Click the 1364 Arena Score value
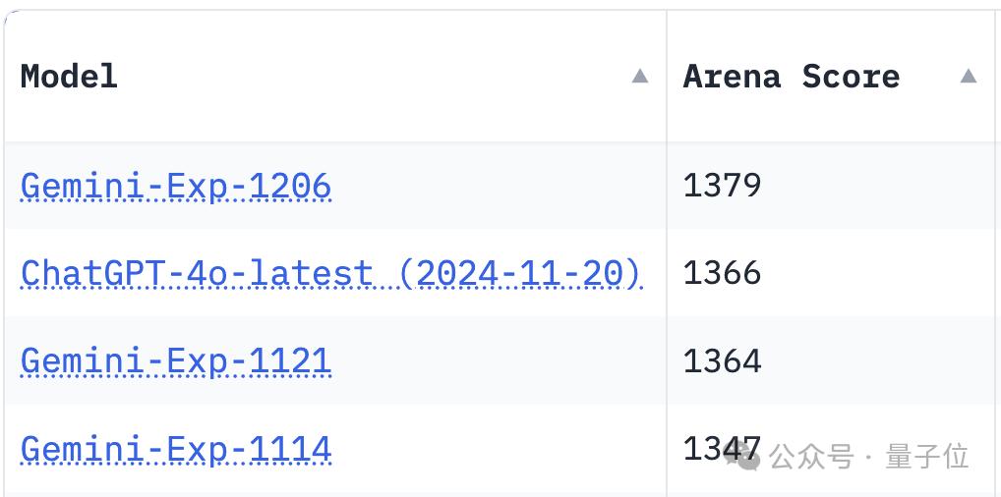 point(722,361)
